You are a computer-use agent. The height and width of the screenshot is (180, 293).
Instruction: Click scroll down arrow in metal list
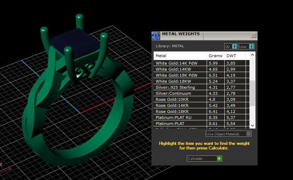(252, 126)
